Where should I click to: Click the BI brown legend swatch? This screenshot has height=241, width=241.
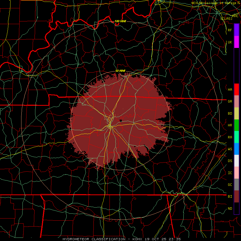coord(236,197)
